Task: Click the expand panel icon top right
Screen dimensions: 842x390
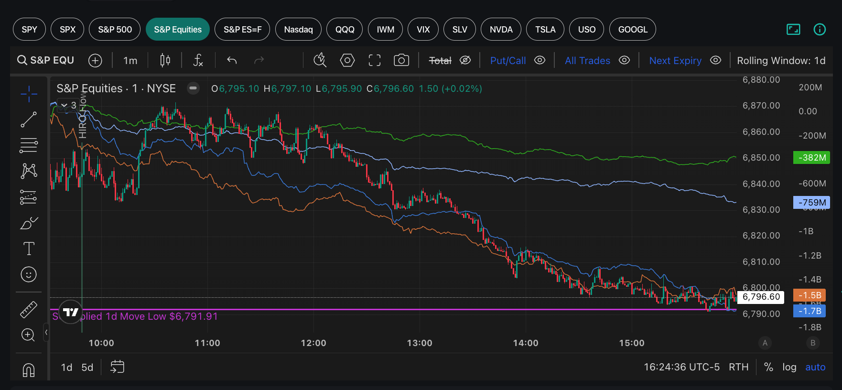Action: 793,30
